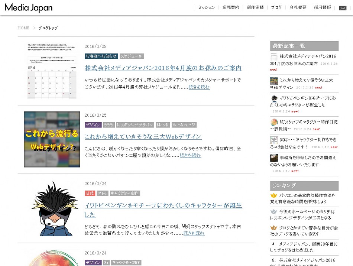The height and width of the screenshot is (266, 353).
Task: Select キャラクター制作 tag on the penguin post
Action: click(x=125, y=193)
